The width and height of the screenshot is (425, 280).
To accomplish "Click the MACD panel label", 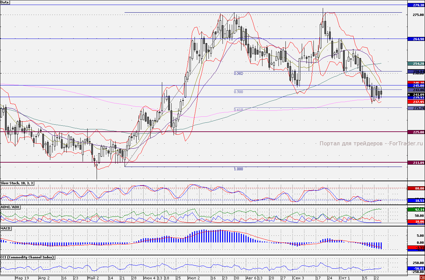I will coord(6,229).
